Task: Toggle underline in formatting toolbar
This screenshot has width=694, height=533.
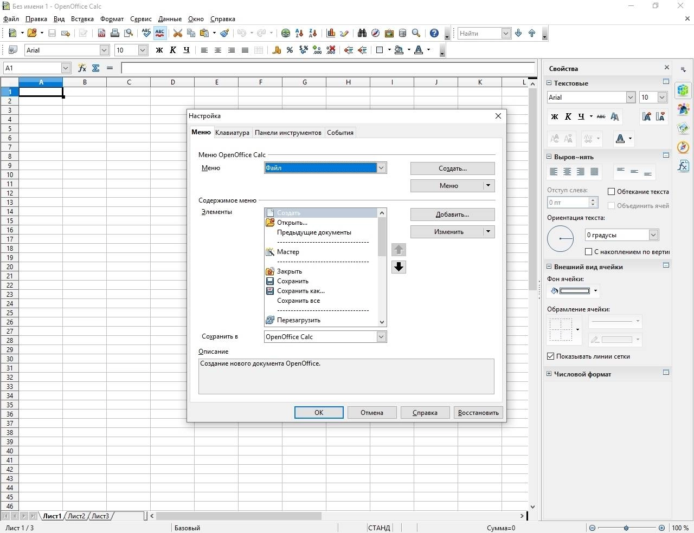Action: [186, 50]
